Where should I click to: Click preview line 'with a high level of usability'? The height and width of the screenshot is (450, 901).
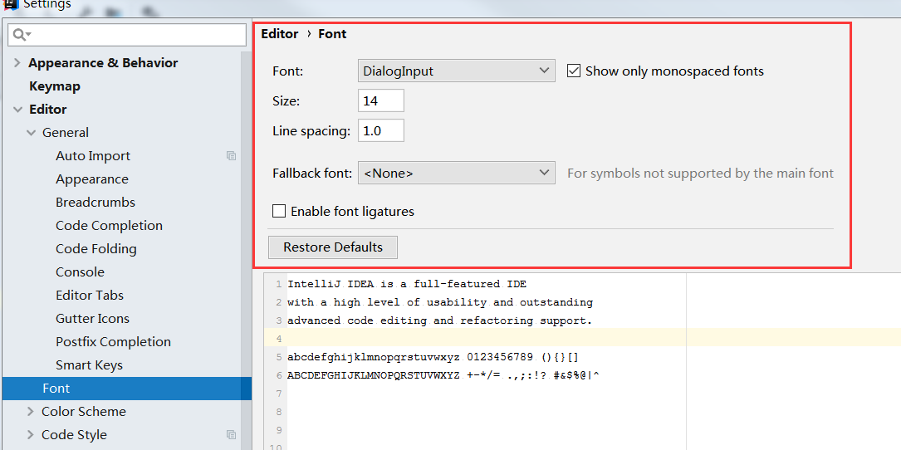pos(440,302)
